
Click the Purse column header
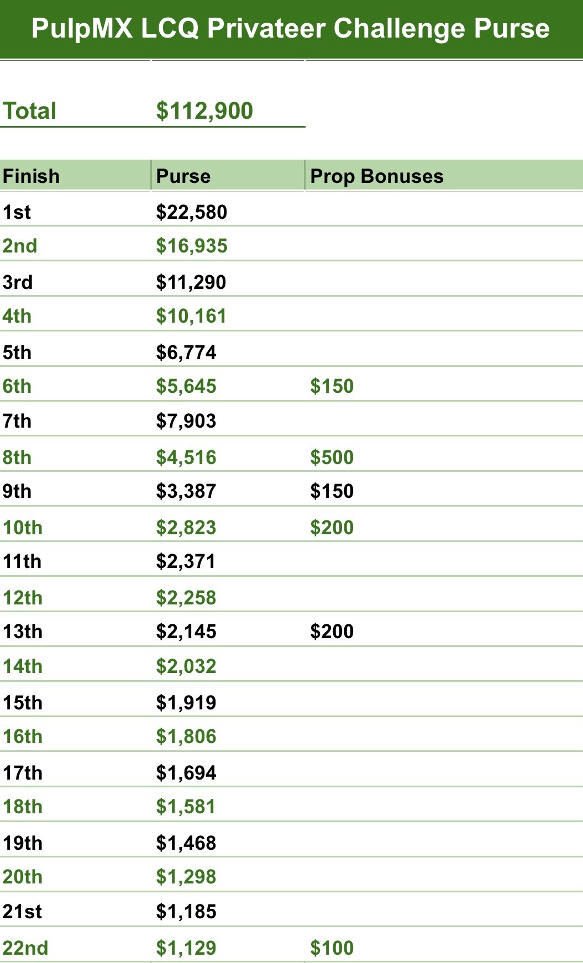183,176
